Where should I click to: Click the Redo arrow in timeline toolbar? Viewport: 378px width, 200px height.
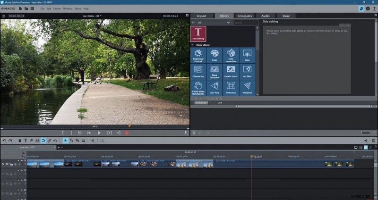(x=10, y=141)
